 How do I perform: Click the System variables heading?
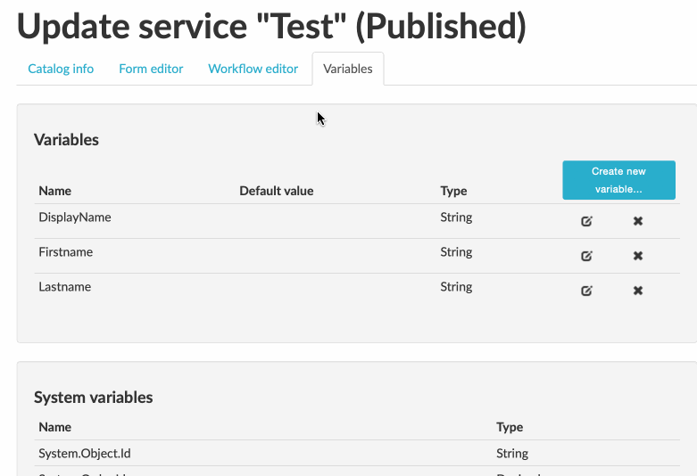[x=94, y=398]
